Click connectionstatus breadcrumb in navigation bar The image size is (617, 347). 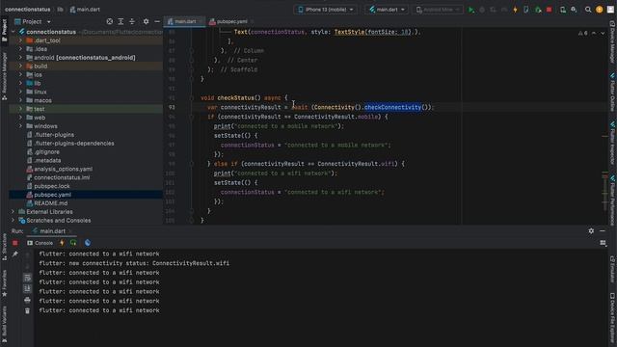pyautogui.click(x=28, y=10)
